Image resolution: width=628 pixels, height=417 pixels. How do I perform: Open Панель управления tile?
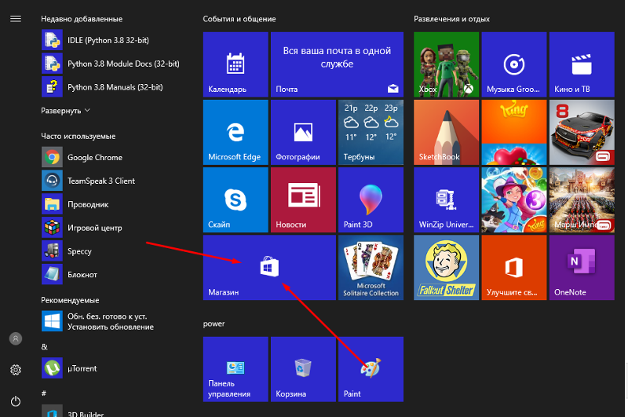point(235,369)
